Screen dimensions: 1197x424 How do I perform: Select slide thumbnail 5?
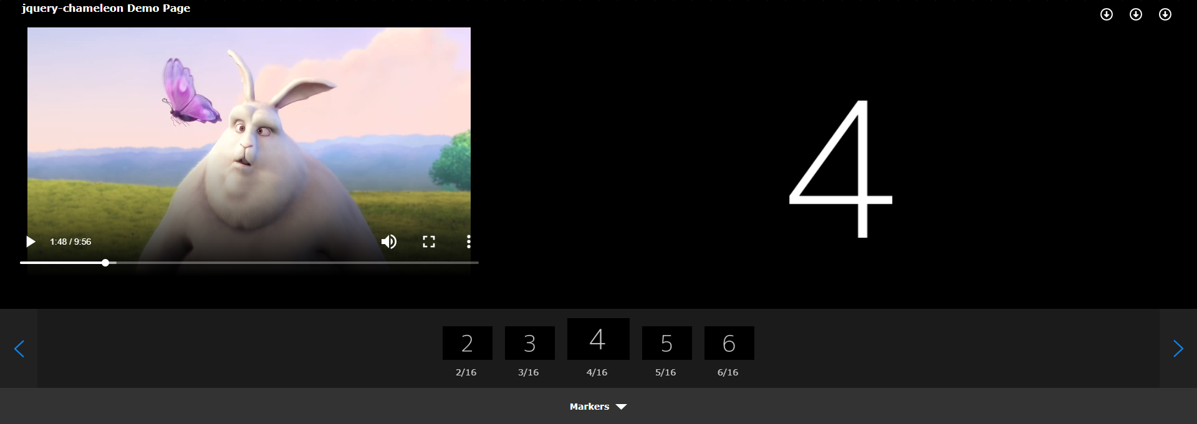tap(667, 343)
